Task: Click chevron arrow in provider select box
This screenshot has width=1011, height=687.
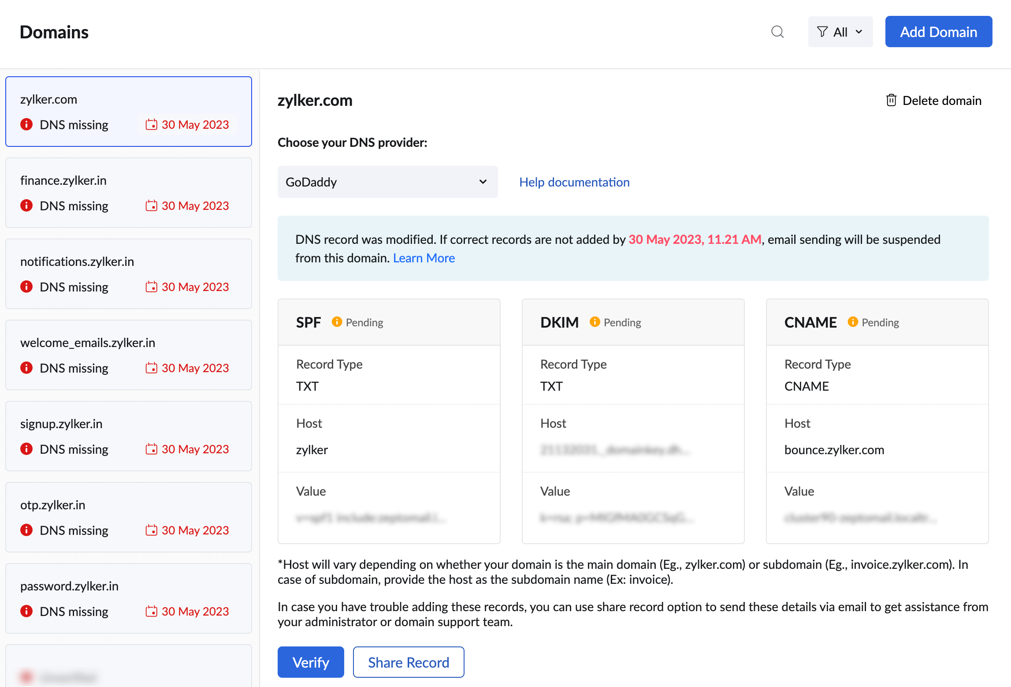Action: [x=483, y=182]
